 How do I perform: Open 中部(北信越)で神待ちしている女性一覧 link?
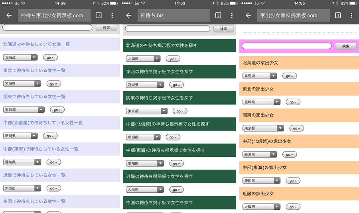pos(43,123)
